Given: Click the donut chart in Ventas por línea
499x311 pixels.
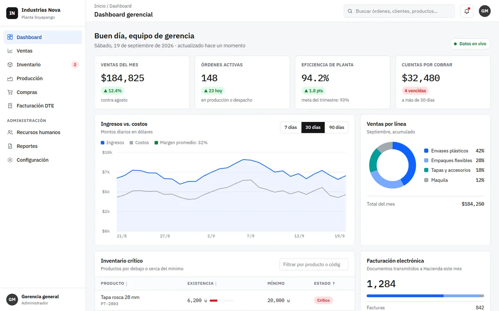Looking at the screenshot, I should pos(392,165).
